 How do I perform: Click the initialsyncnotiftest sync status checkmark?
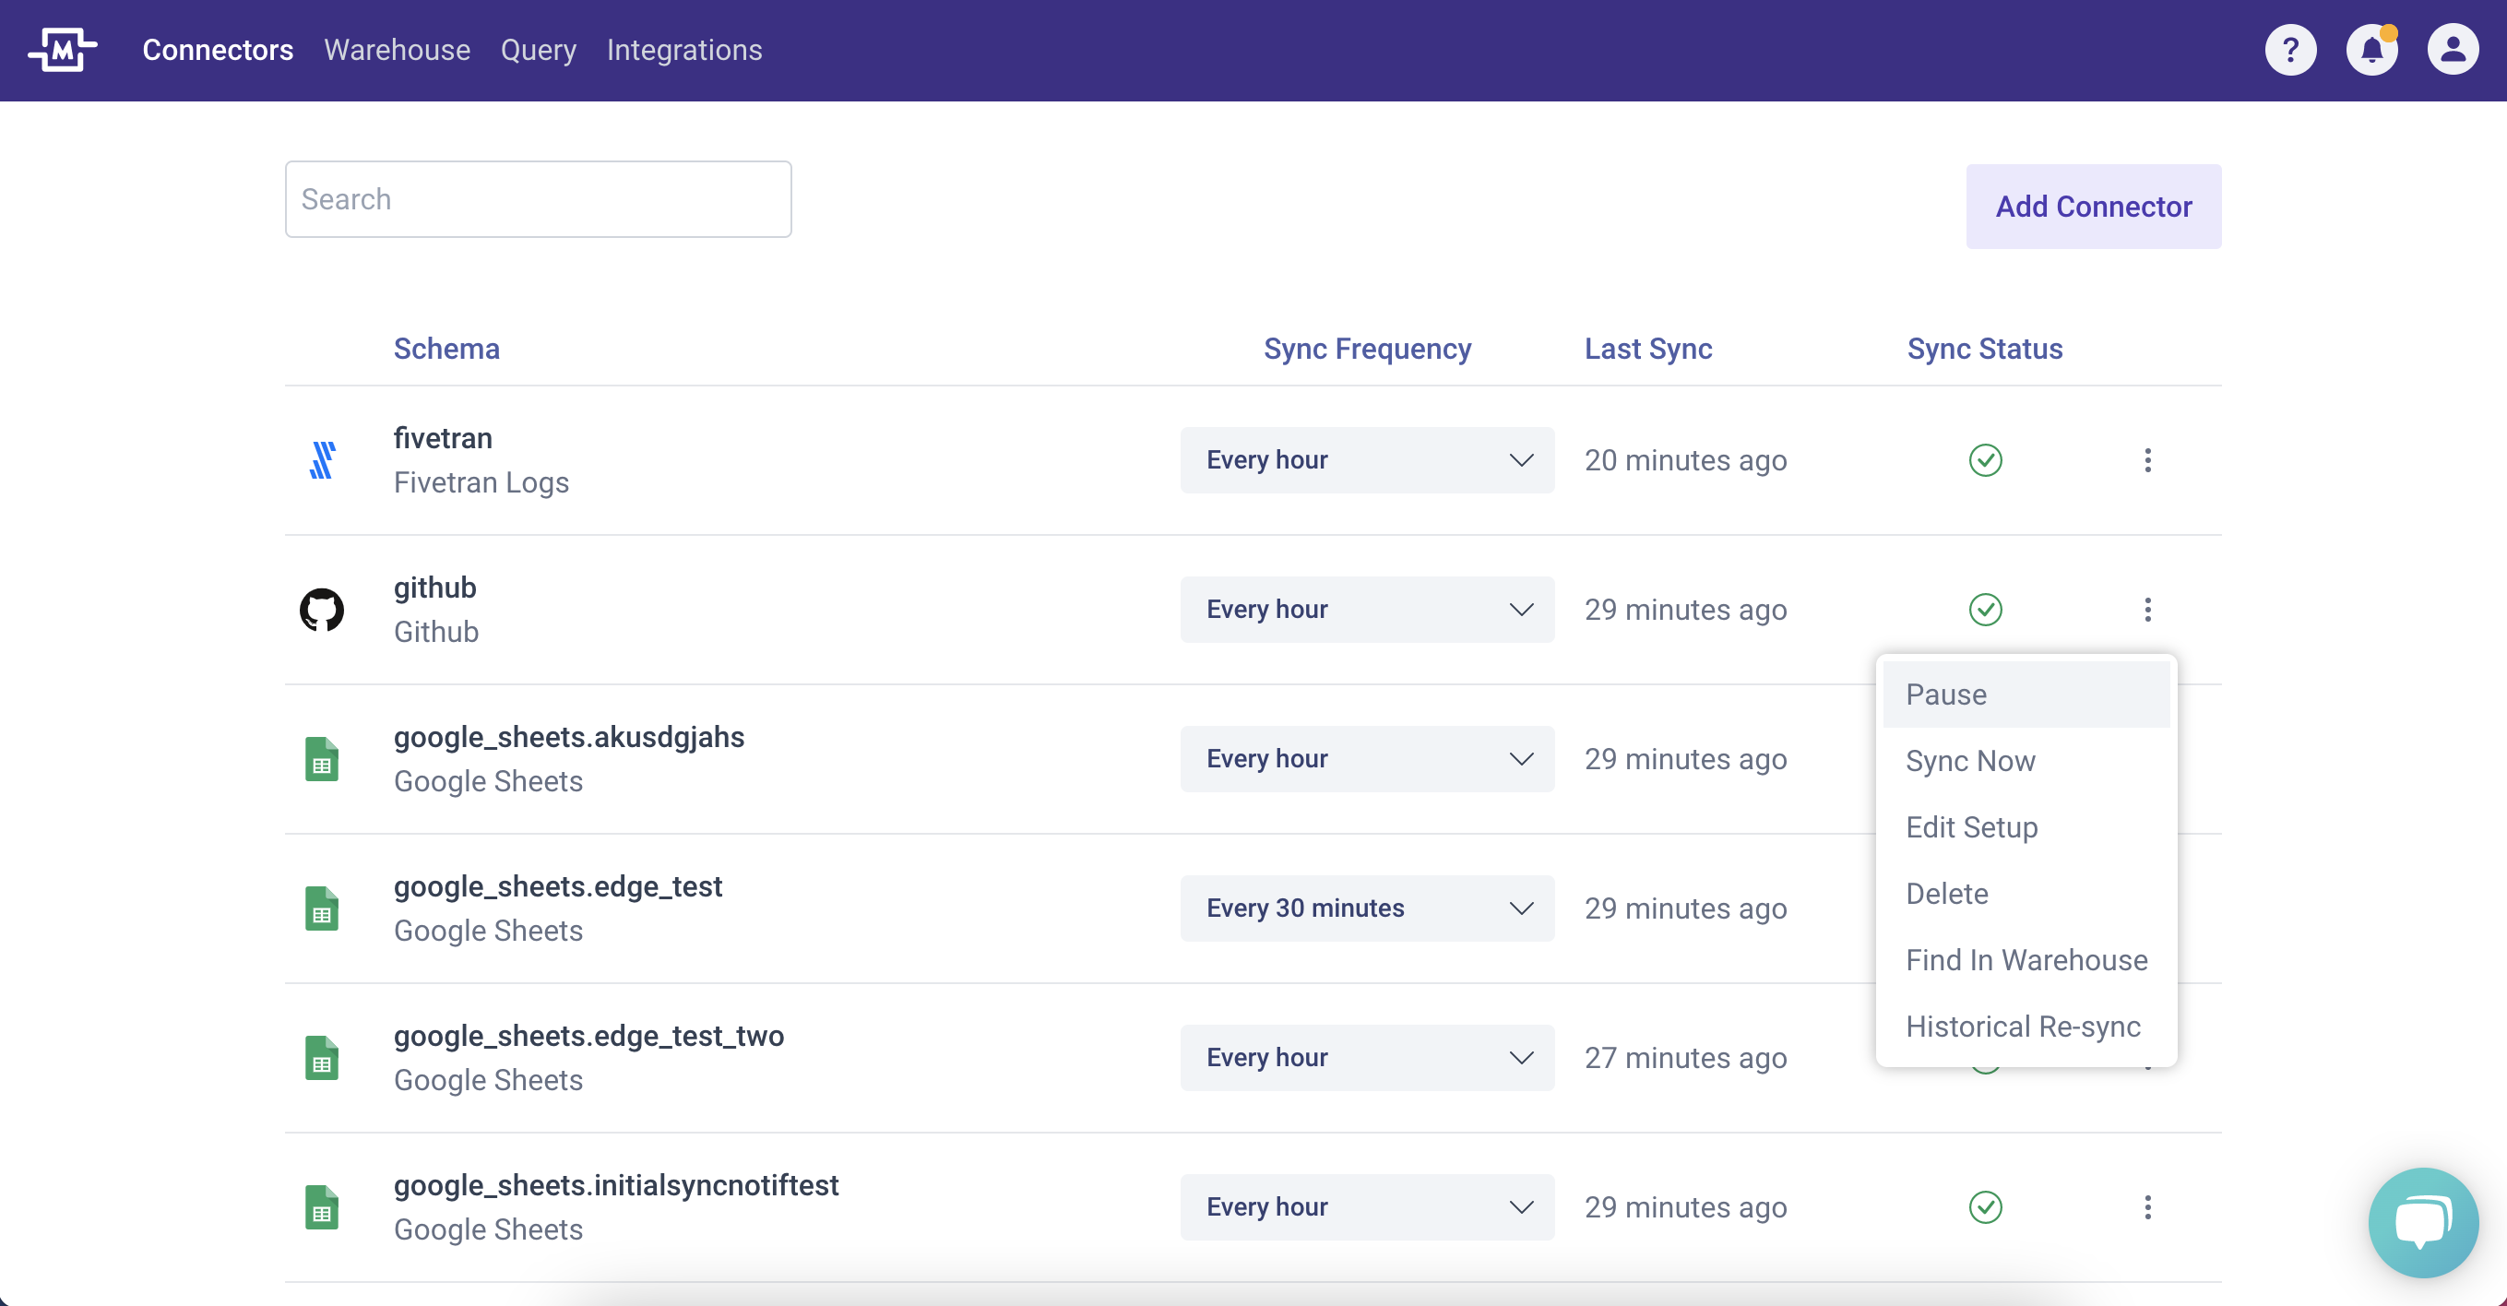[1985, 1207]
